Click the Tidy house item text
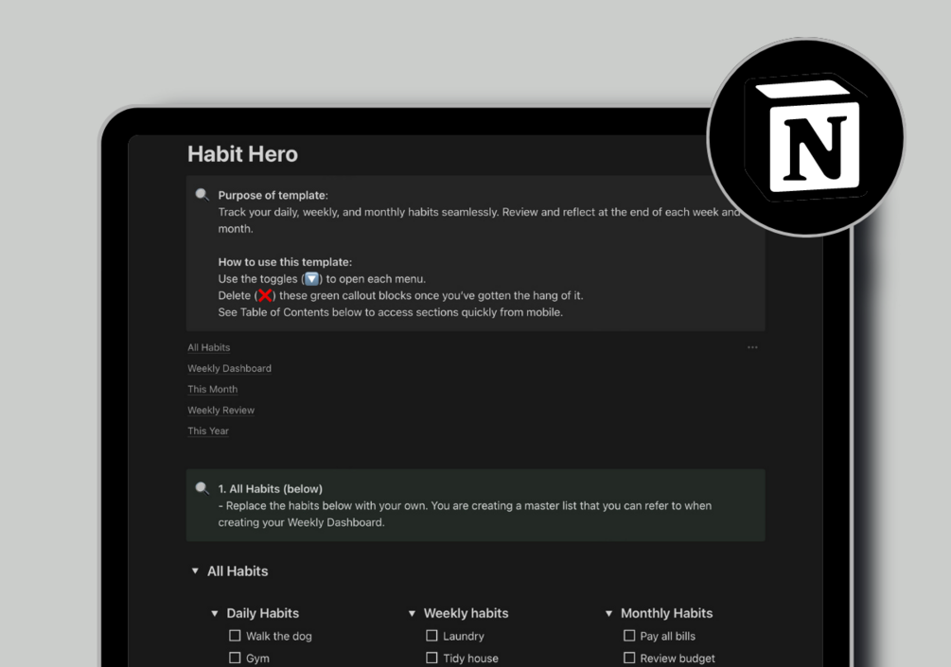951x667 pixels. pyautogui.click(x=470, y=658)
